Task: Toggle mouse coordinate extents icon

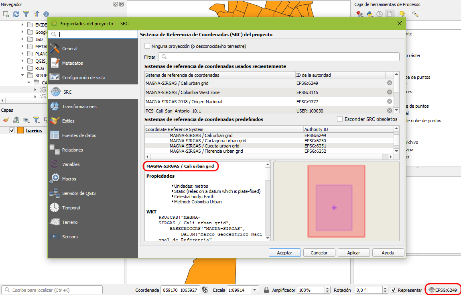Action: 205,290
